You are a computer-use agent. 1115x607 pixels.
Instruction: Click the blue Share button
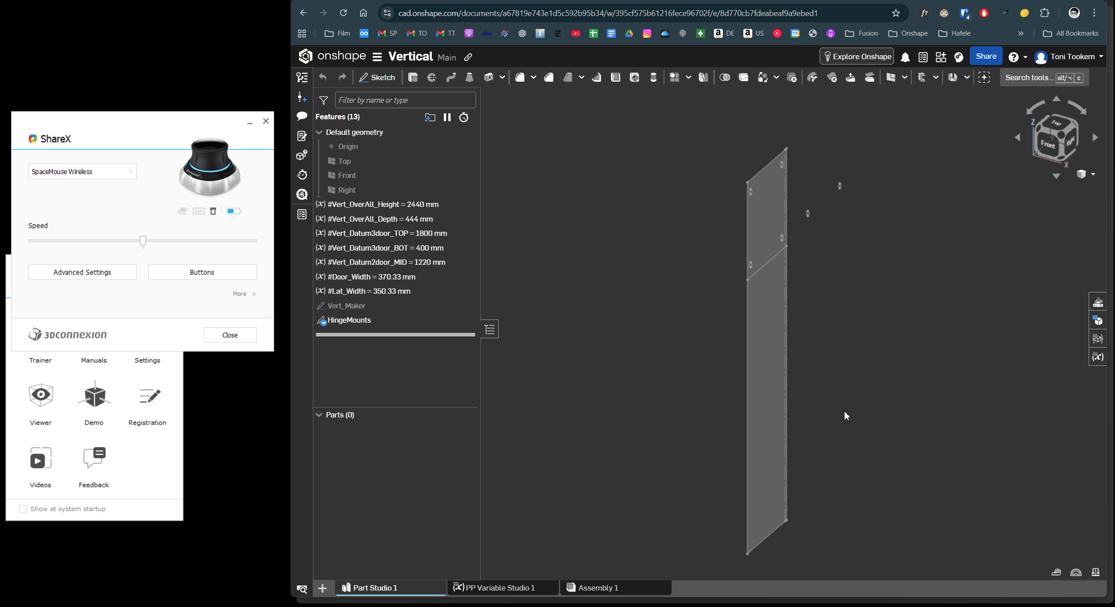pos(986,56)
